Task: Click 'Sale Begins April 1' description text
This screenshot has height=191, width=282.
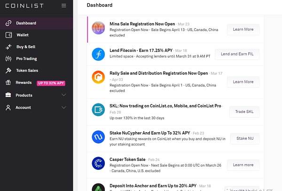Action: click(167, 85)
